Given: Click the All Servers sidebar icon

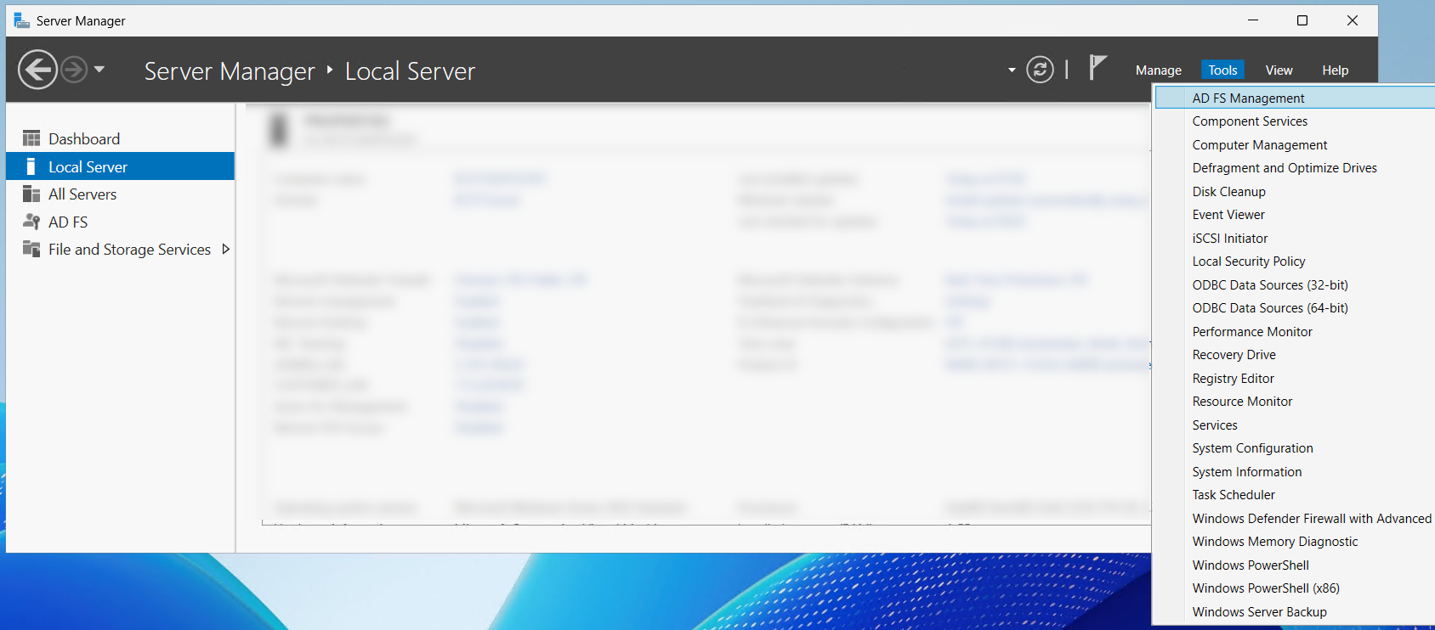Looking at the screenshot, I should click(31, 194).
